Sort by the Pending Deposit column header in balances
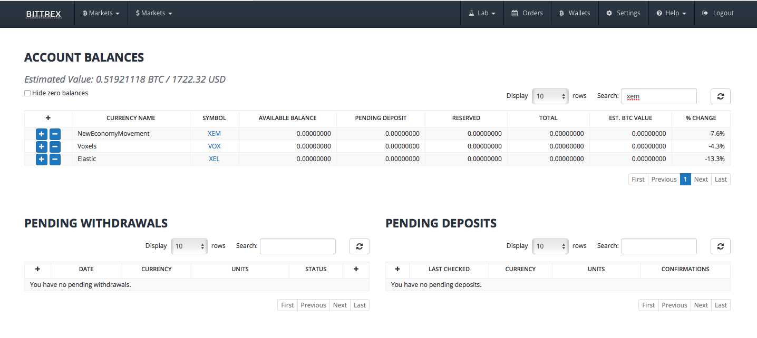Screen dimensions: 757x338 pos(381,118)
